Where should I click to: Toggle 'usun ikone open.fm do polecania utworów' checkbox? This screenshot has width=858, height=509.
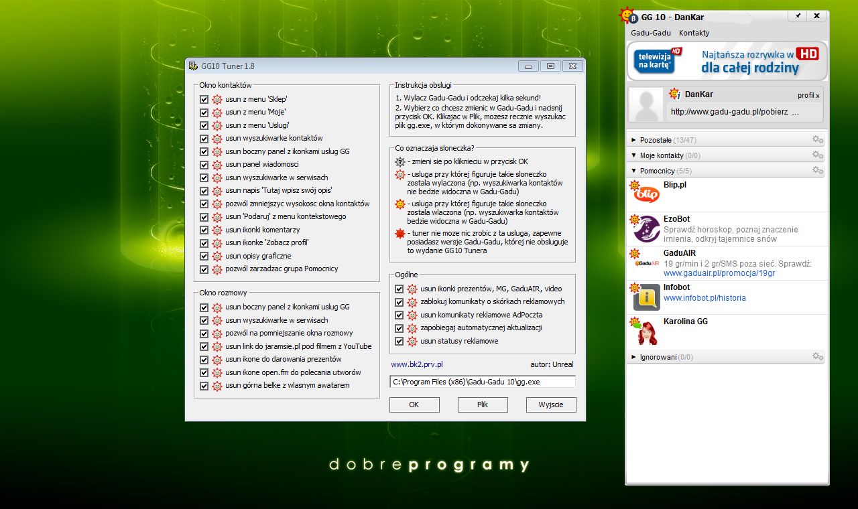point(204,372)
